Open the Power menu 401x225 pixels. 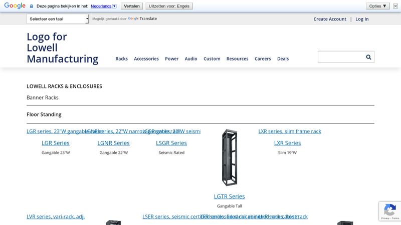pyautogui.click(x=171, y=58)
